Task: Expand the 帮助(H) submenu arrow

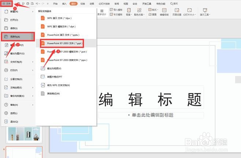Action: tap(33, 105)
